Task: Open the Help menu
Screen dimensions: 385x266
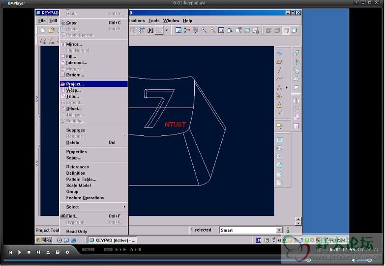Action: tap(187, 21)
